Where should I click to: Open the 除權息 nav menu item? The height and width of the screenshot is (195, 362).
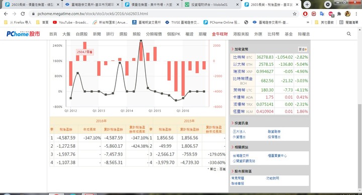coord(304,34)
